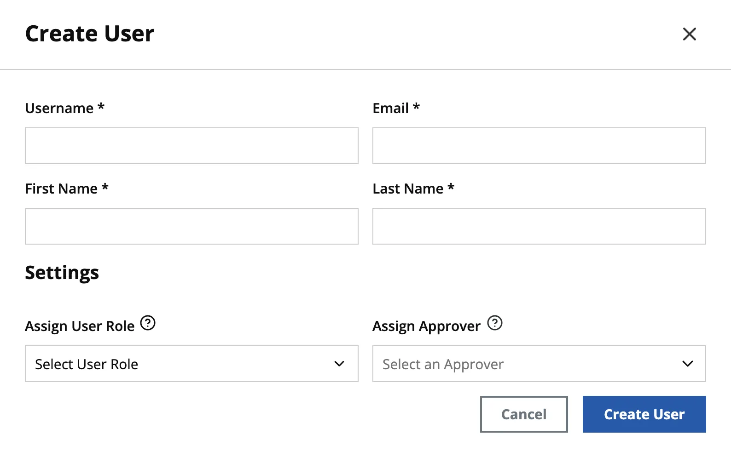Open the Assign User Role help icon
Screen dimensions: 731x457
(x=148, y=323)
